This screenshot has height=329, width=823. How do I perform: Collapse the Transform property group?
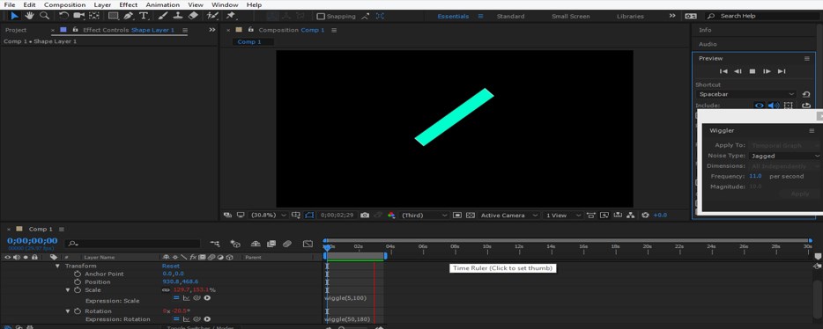tap(58, 267)
